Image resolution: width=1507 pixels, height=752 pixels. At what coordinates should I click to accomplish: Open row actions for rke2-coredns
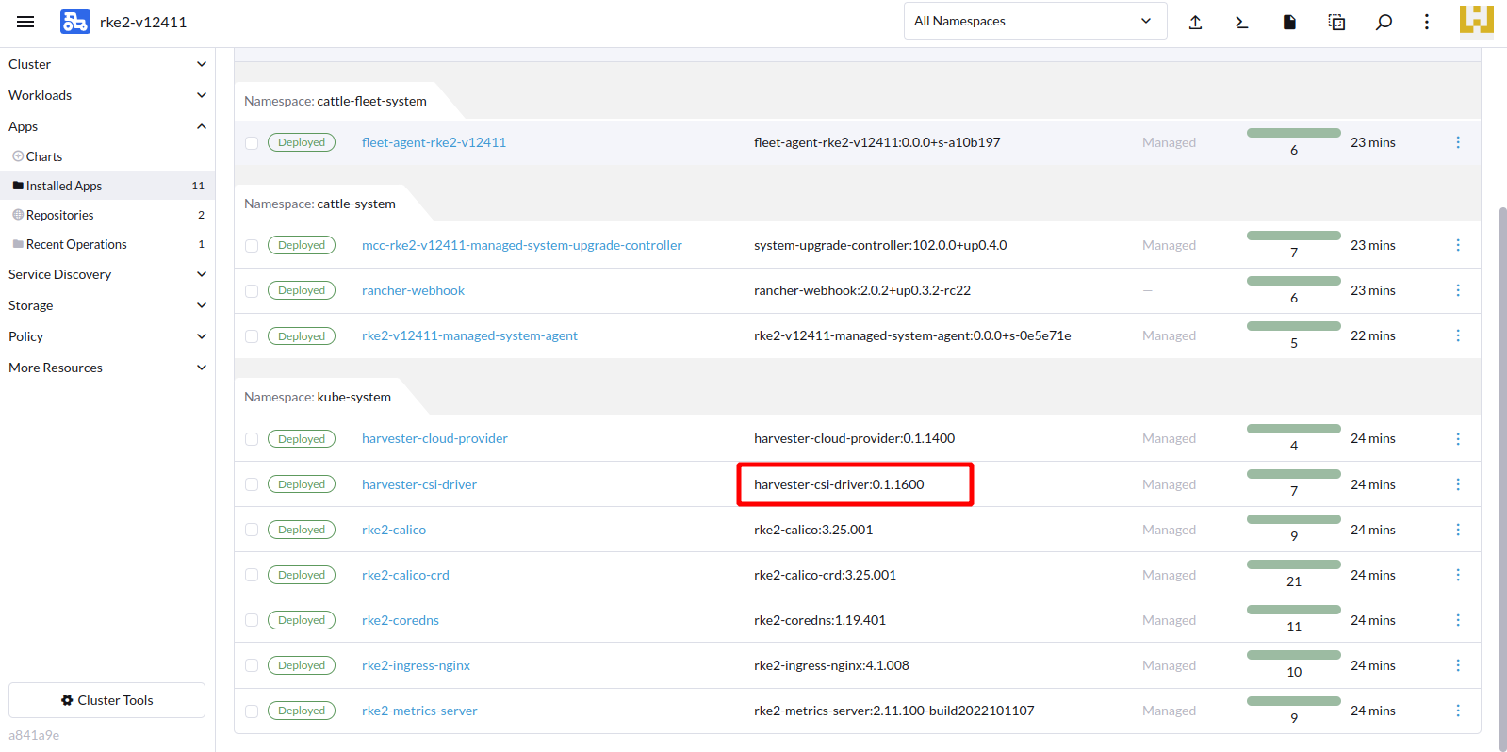pos(1458,620)
